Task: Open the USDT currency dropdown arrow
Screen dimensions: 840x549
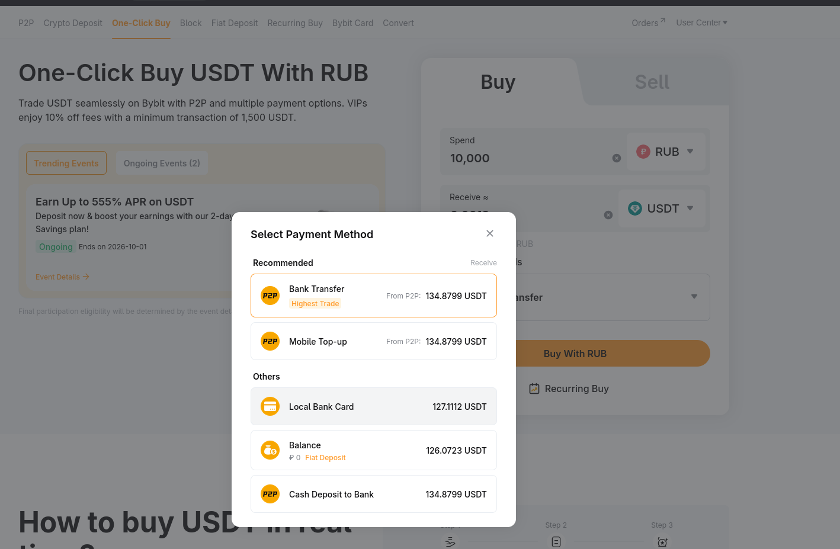Action: (x=690, y=208)
